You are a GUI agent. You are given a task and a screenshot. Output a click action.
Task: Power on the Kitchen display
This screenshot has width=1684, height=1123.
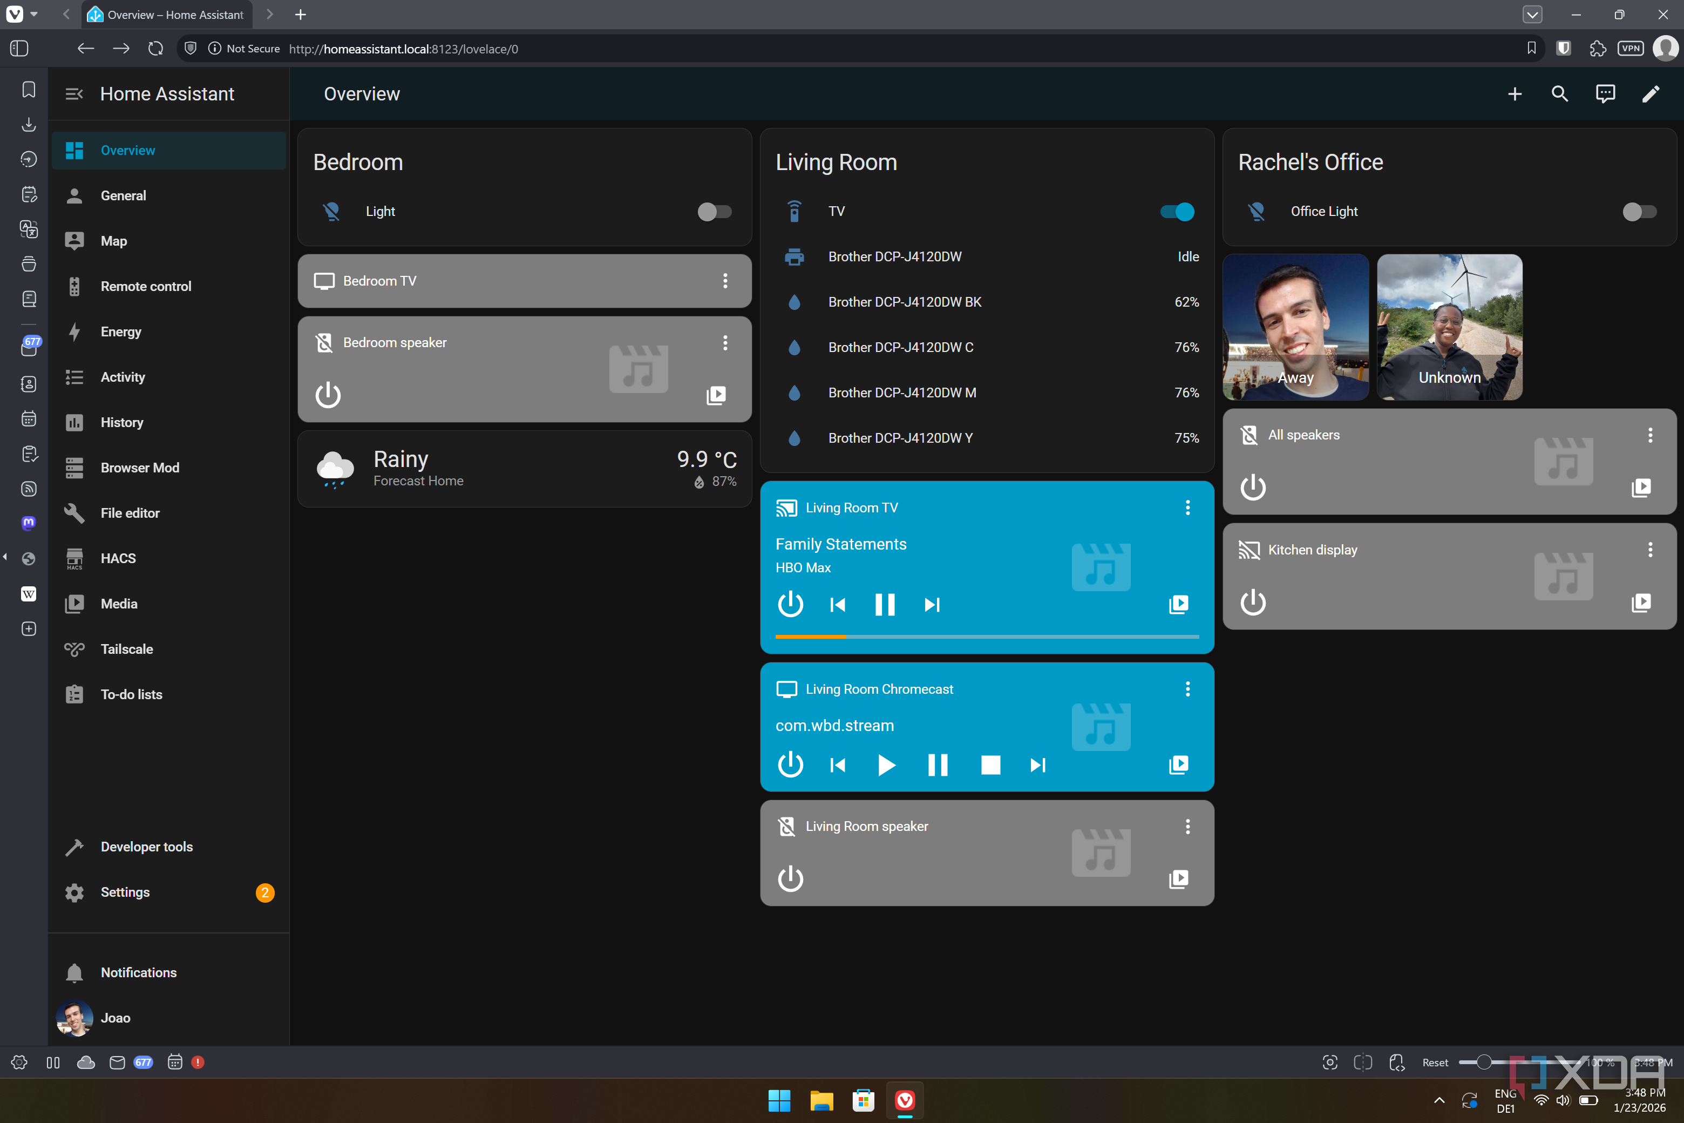pos(1253,603)
